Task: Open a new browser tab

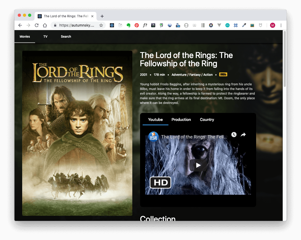Action: tap(102, 16)
